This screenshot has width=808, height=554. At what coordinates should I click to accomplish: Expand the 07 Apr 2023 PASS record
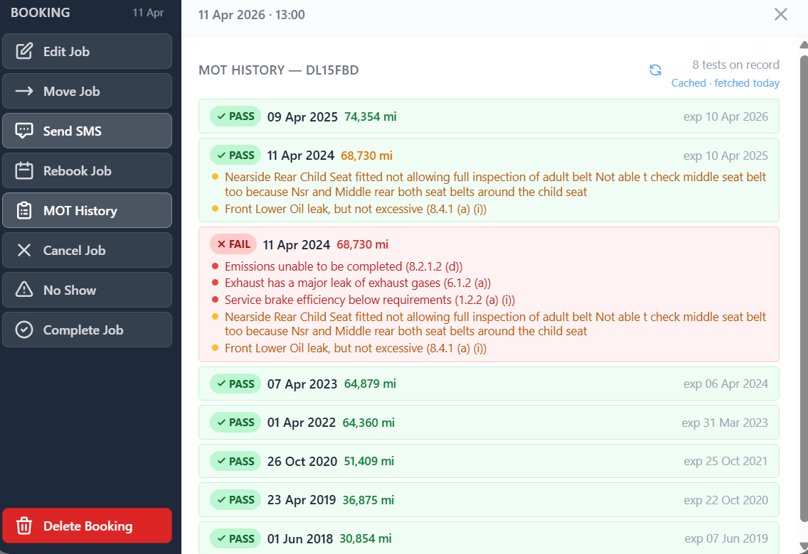point(488,384)
